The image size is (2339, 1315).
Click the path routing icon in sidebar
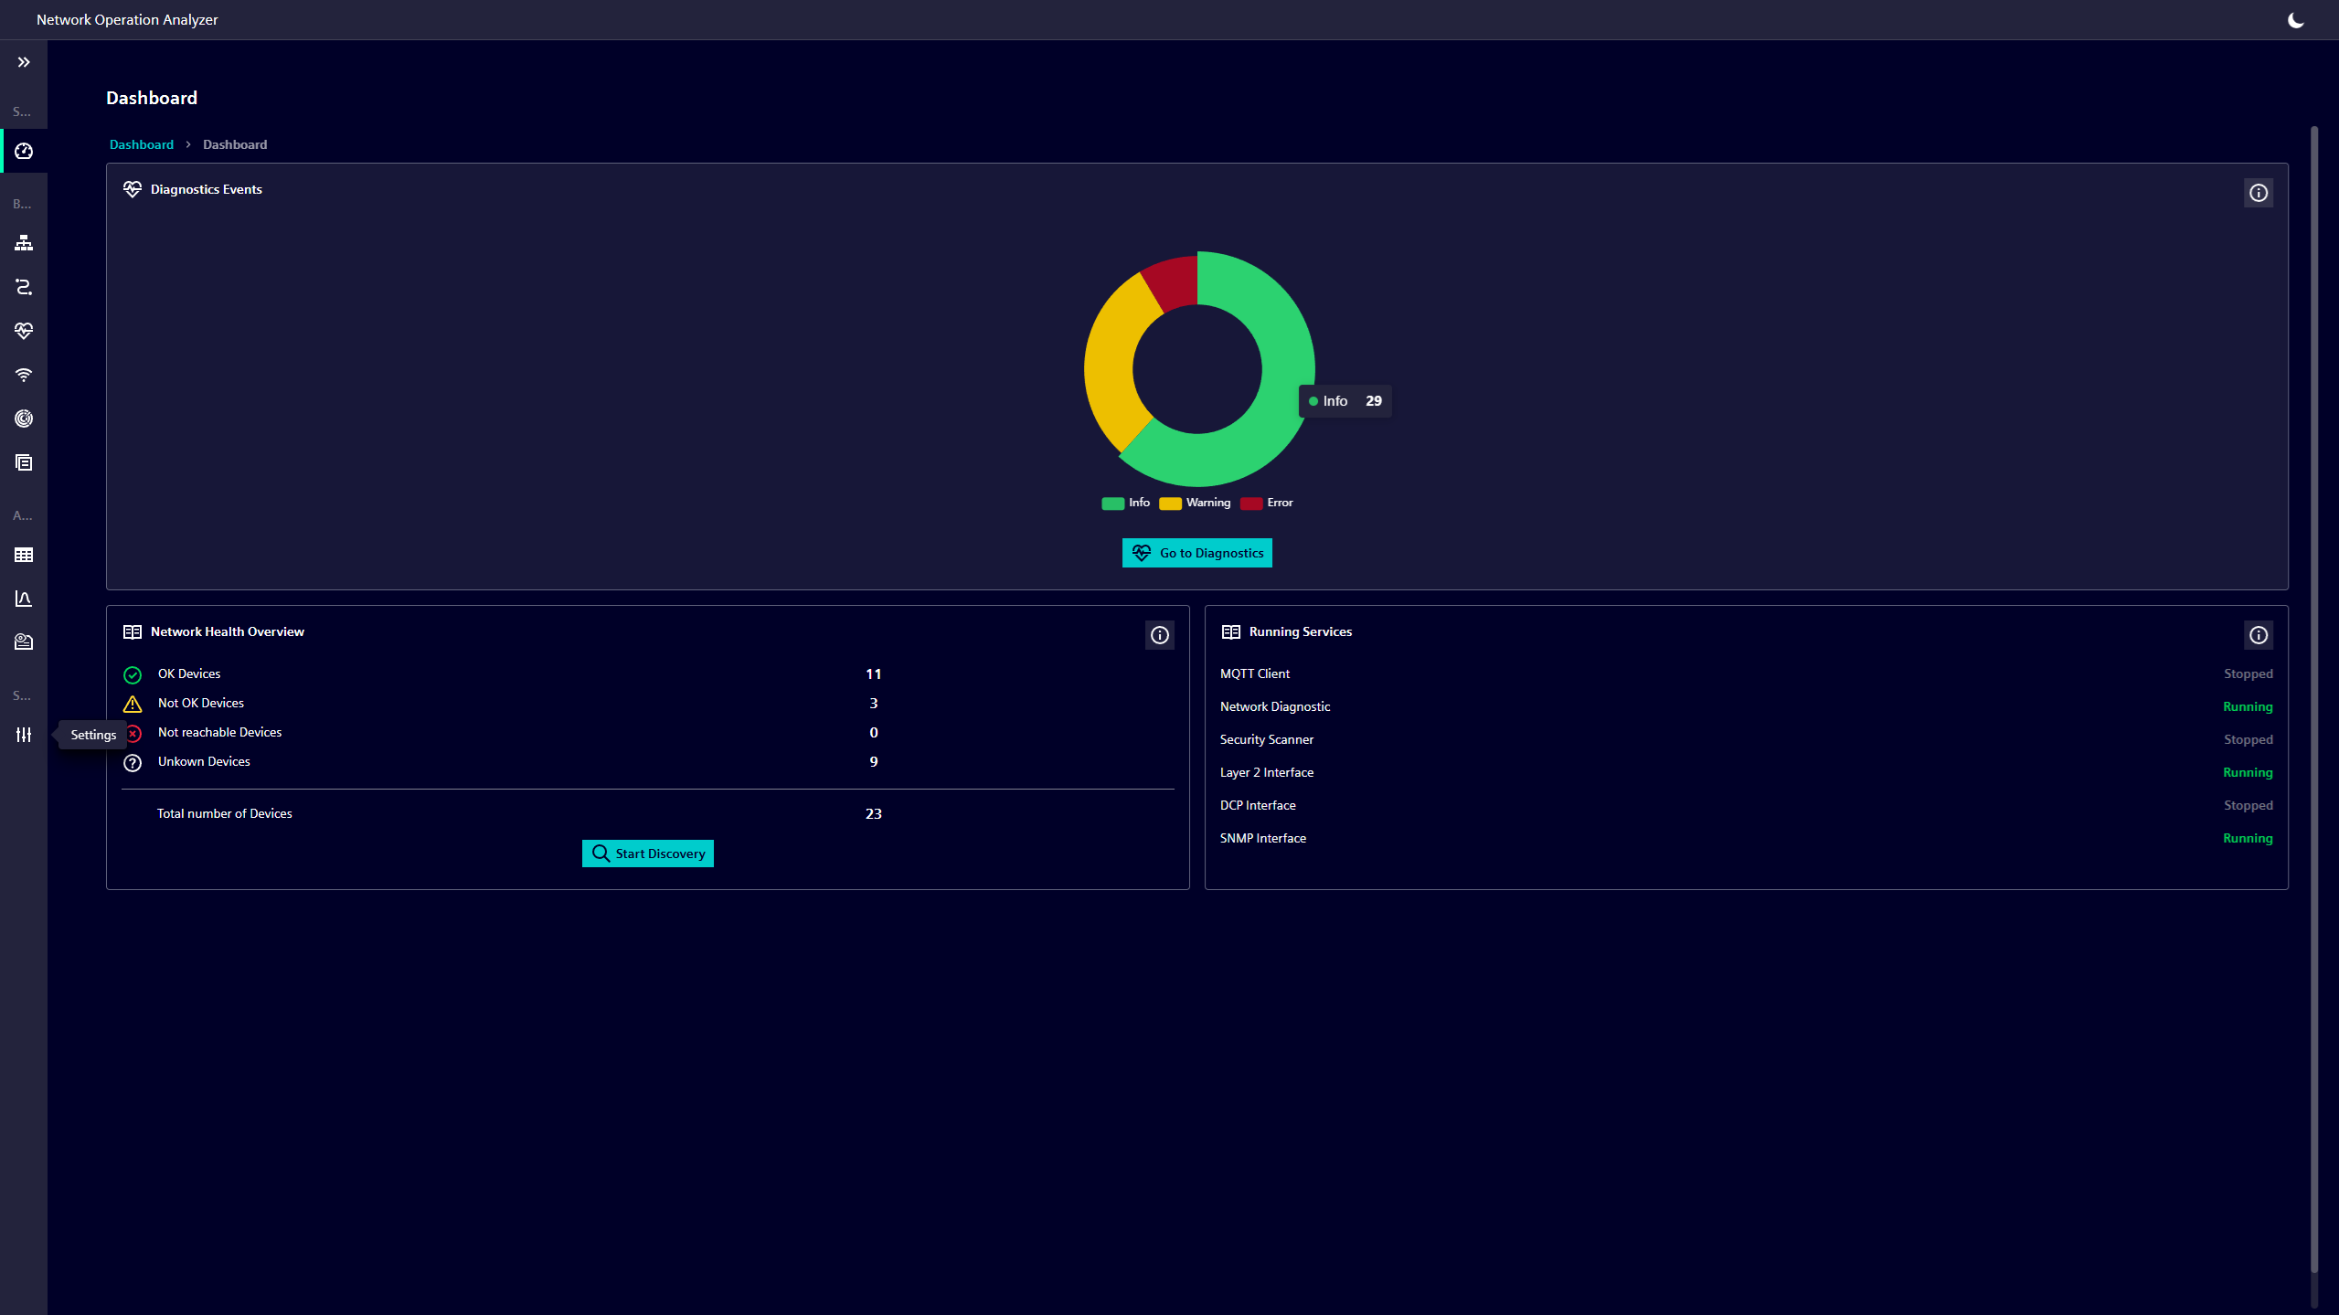click(x=24, y=287)
